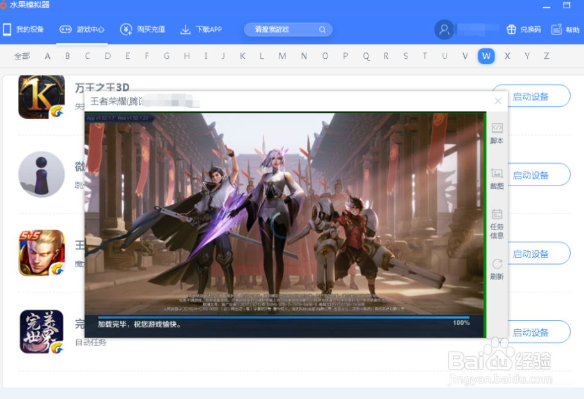Filter games by letter D
584x399 pixels.
point(107,56)
